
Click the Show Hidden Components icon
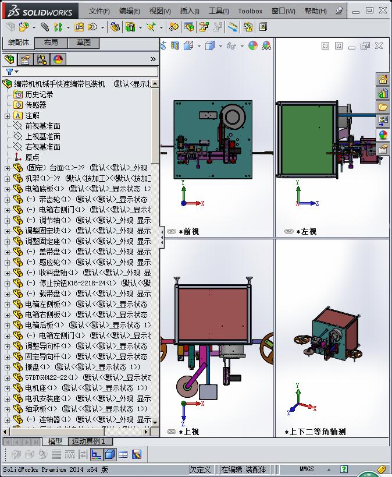pos(115,27)
